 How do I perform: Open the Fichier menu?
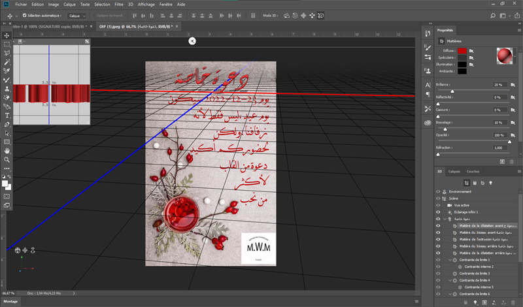coord(21,5)
